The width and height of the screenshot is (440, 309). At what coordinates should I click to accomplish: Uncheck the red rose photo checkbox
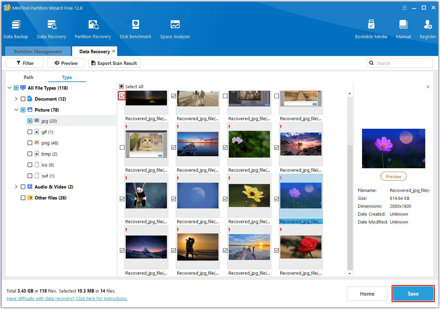click(277, 251)
